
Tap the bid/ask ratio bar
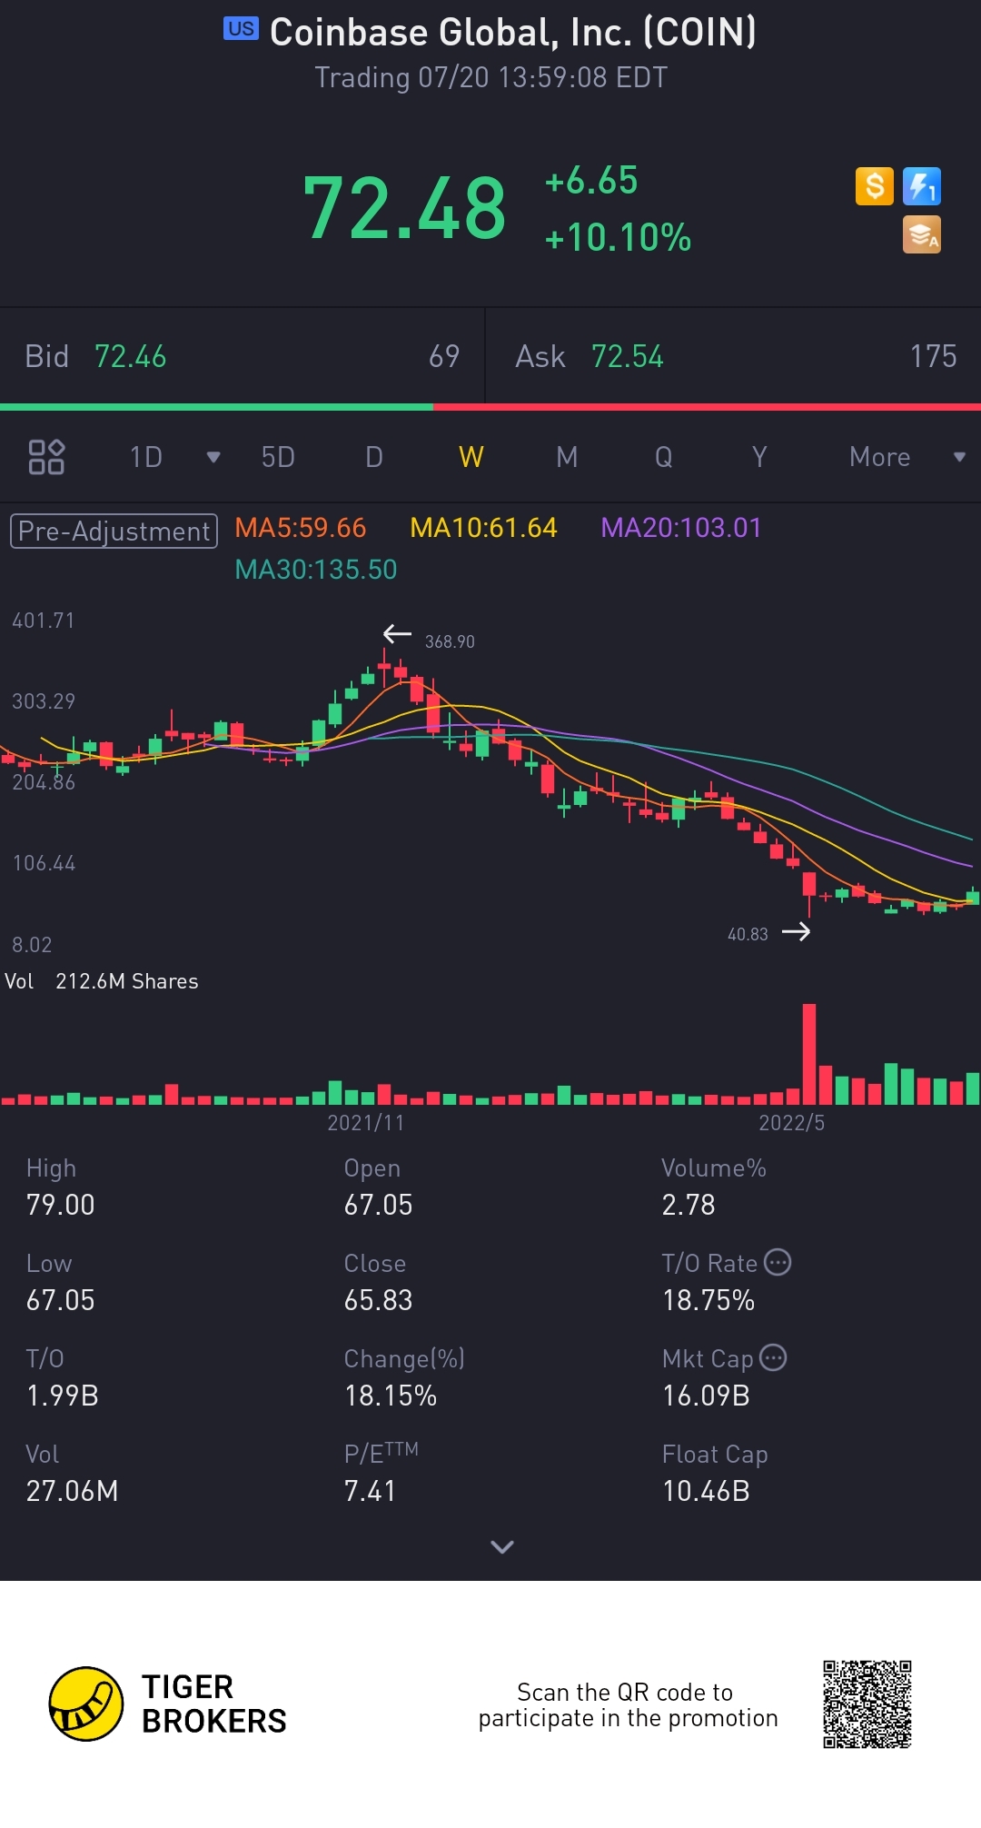(x=490, y=407)
